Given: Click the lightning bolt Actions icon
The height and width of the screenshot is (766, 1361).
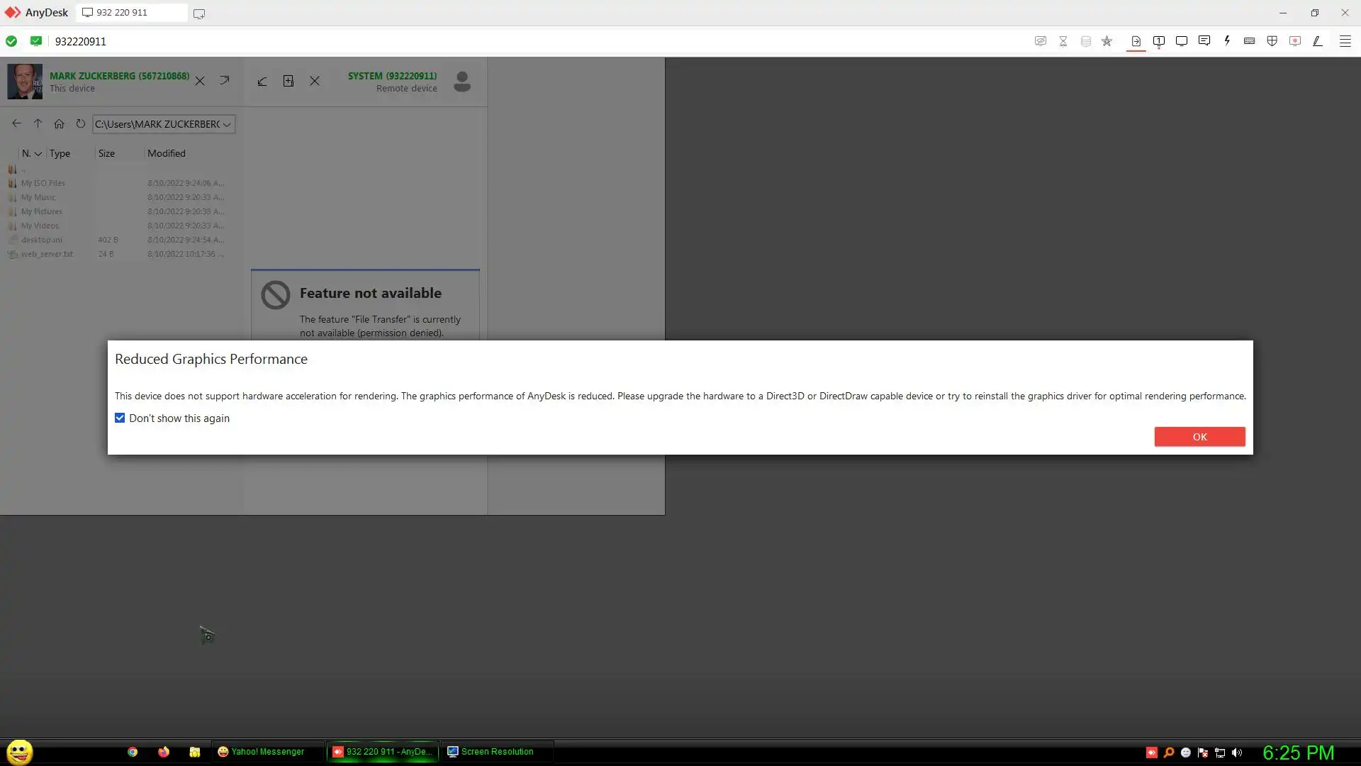Looking at the screenshot, I should coord(1227,41).
